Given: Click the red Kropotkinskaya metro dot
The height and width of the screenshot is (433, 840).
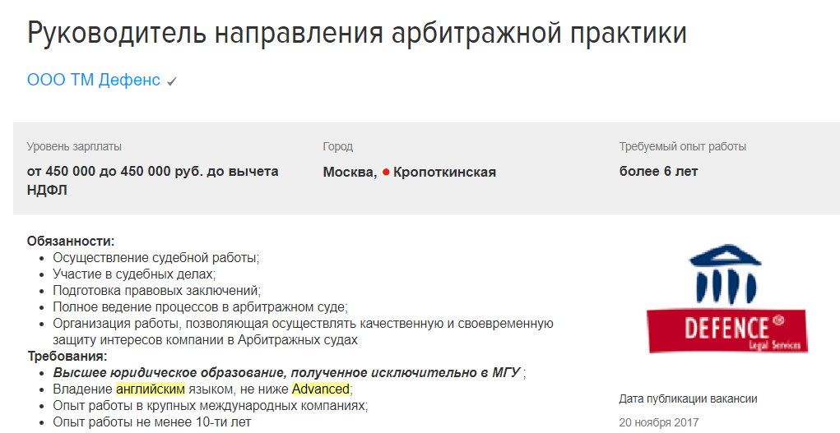Looking at the screenshot, I should click(x=385, y=173).
